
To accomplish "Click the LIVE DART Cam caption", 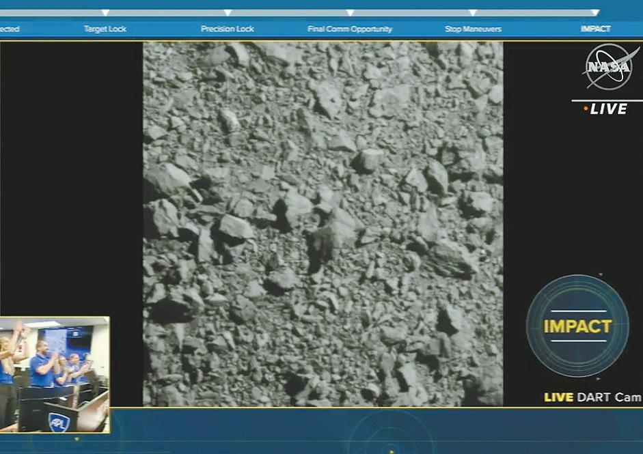I will pos(592,397).
